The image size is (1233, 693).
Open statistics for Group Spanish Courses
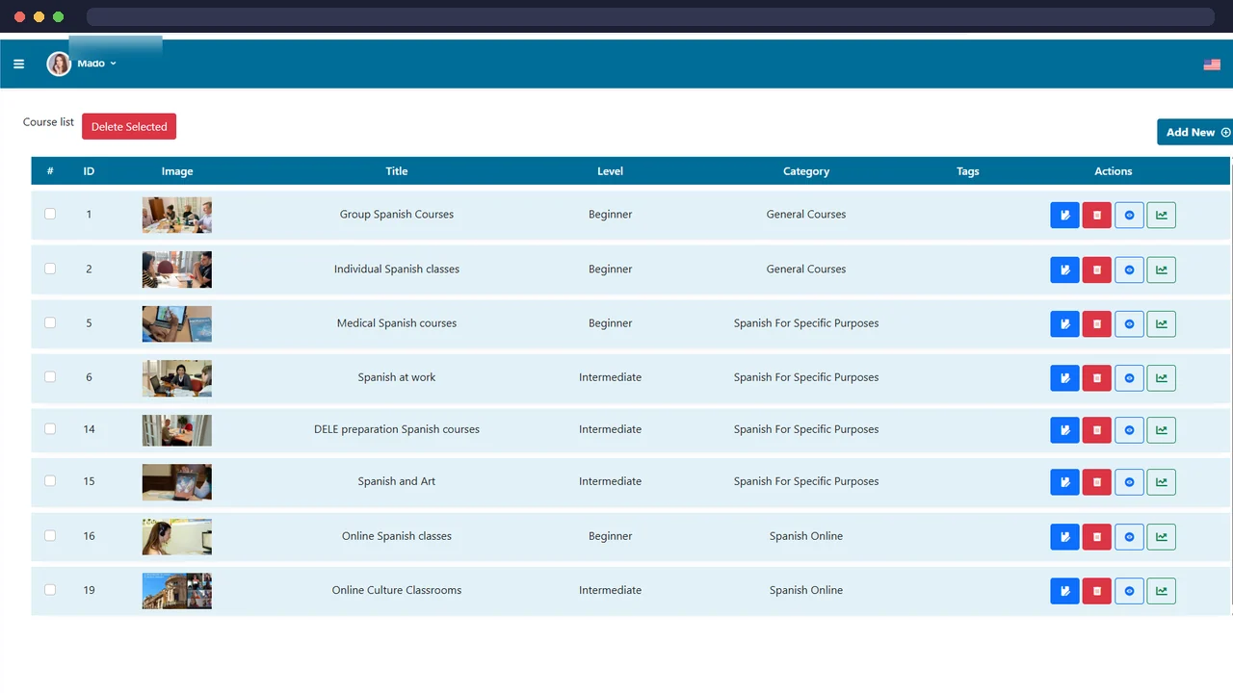click(x=1162, y=215)
